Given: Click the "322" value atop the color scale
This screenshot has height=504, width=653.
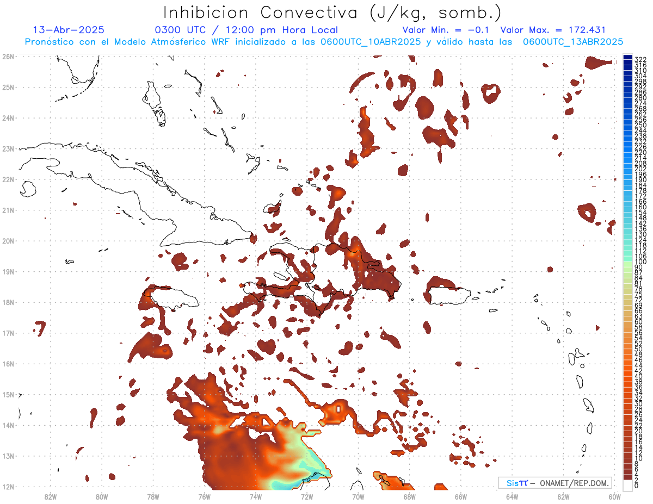Looking at the screenshot, I should pyautogui.click(x=640, y=59).
